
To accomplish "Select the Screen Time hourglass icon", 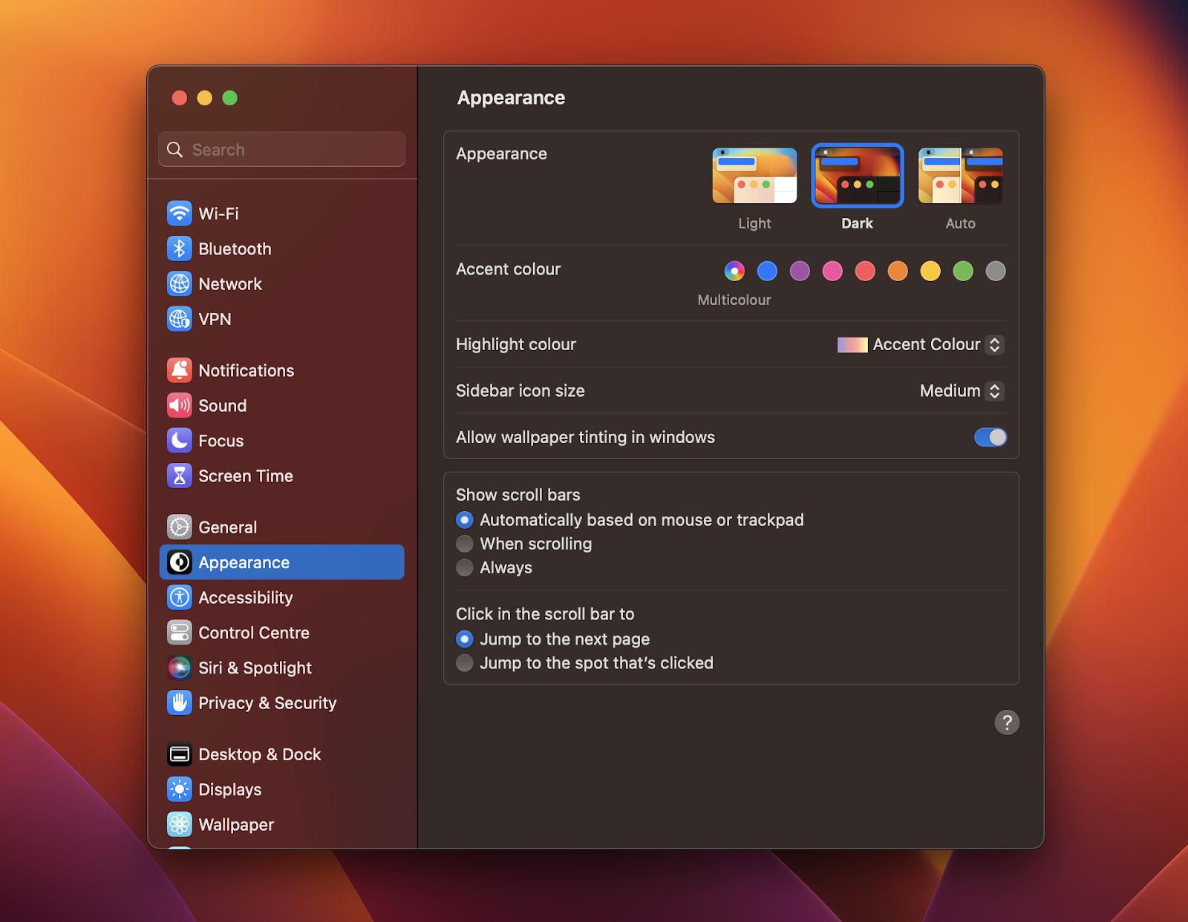I will 179,475.
